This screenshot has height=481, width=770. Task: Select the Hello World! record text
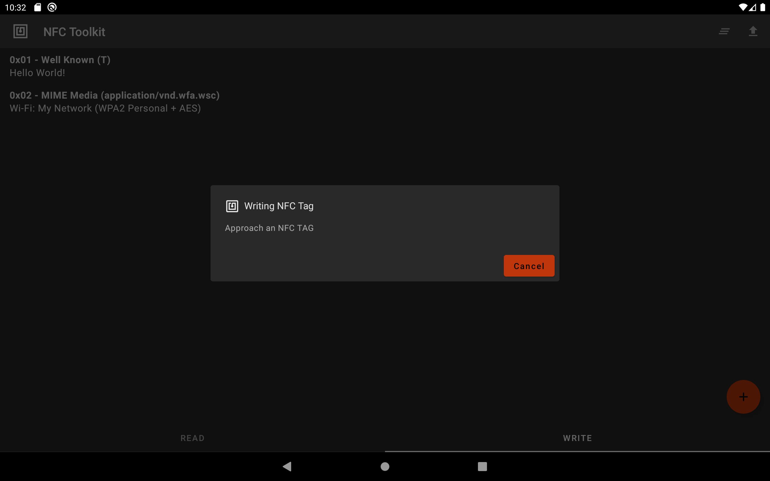click(x=37, y=73)
